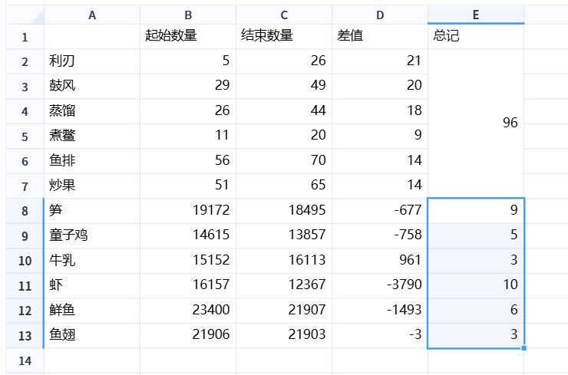The width and height of the screenshot is (568, 375).
Task: Select the cell labeled 炒果
Action: [x=92, y=186]
